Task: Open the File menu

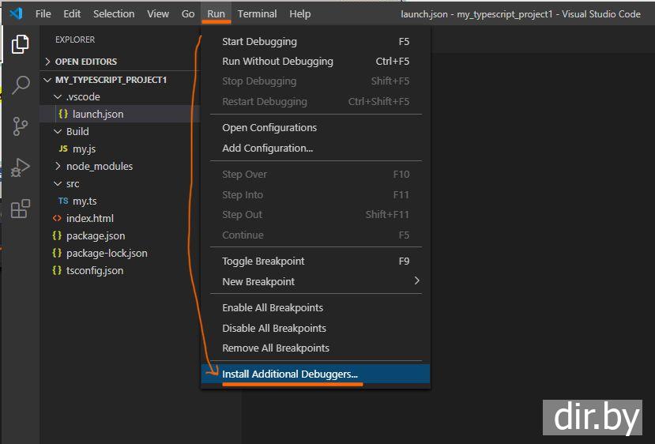Action: point(43,13)
